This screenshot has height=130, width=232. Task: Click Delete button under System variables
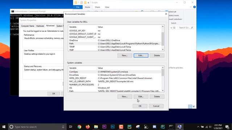157,96
